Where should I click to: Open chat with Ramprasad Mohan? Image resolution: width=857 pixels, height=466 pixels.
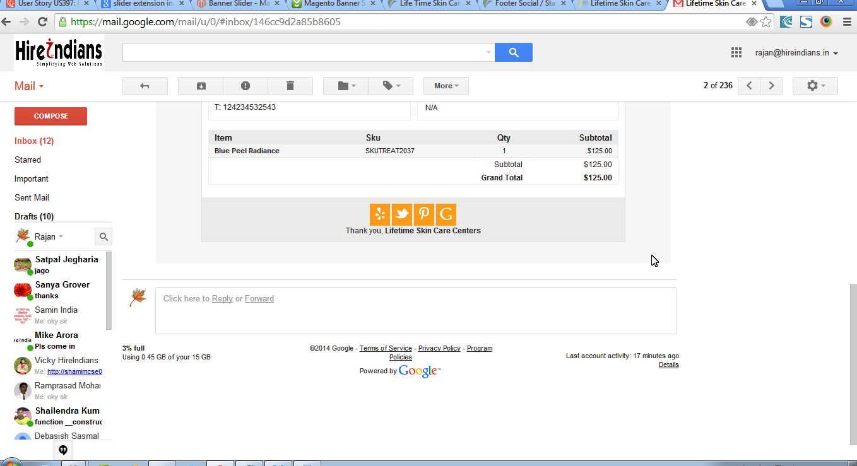click(x=58, y=391)
